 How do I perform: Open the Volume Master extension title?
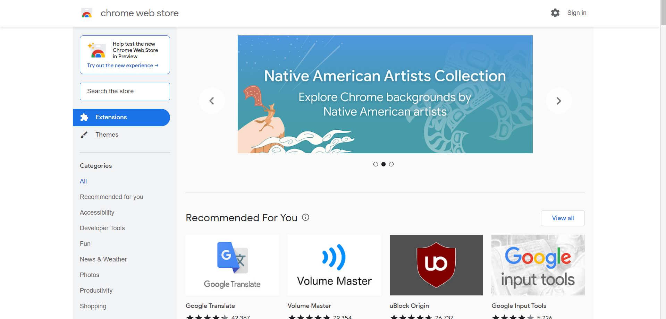tap(309, 306)
